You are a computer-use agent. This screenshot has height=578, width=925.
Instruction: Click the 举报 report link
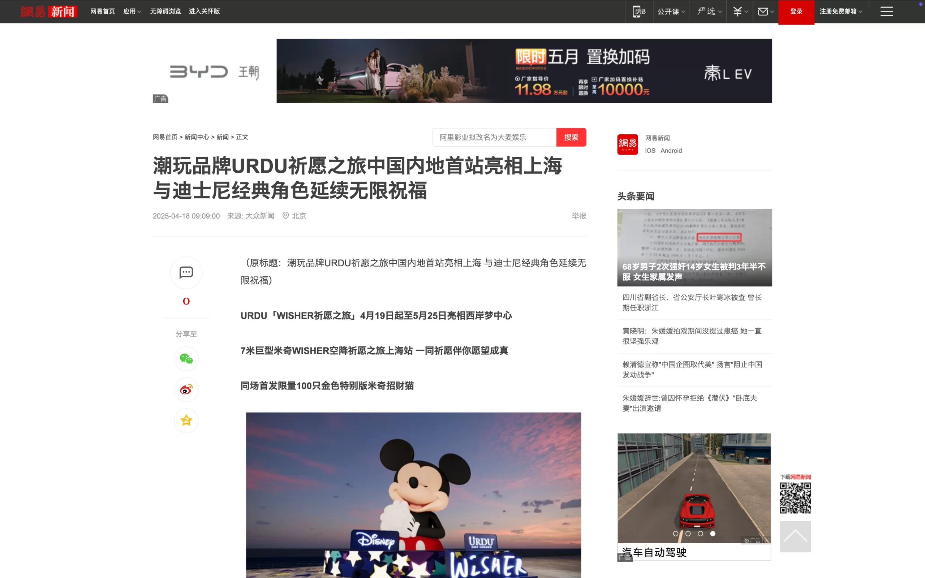click(x=579, y=216)
